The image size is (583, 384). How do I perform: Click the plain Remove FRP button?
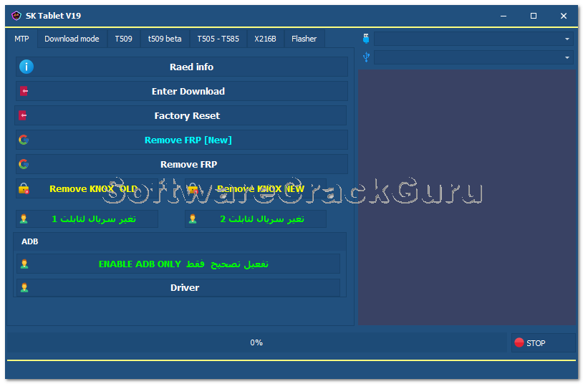(x=182, y=164)
